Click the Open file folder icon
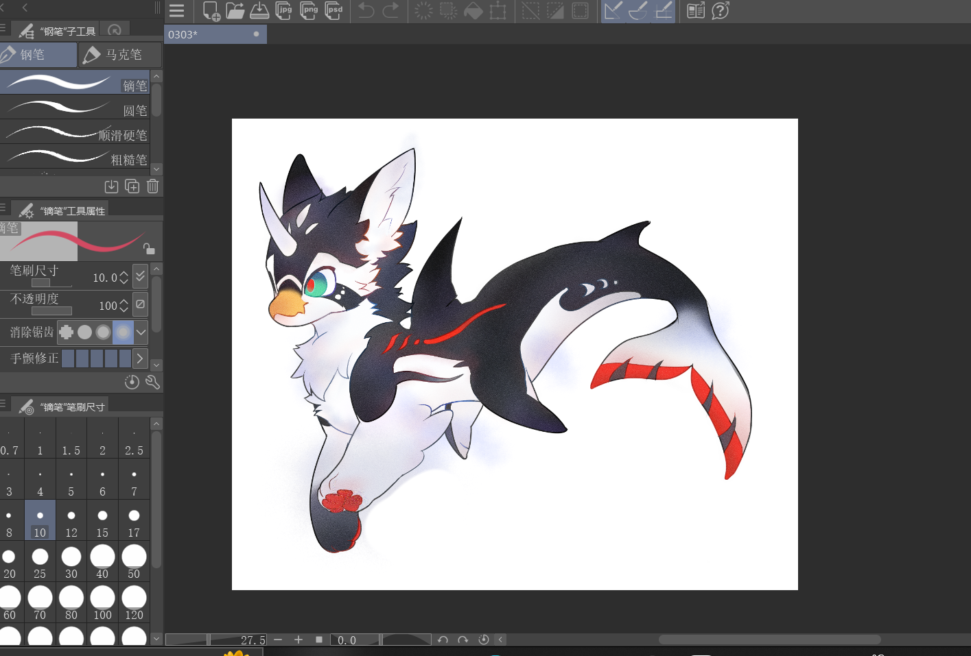 pyautogui.click(x=235, y=11)
